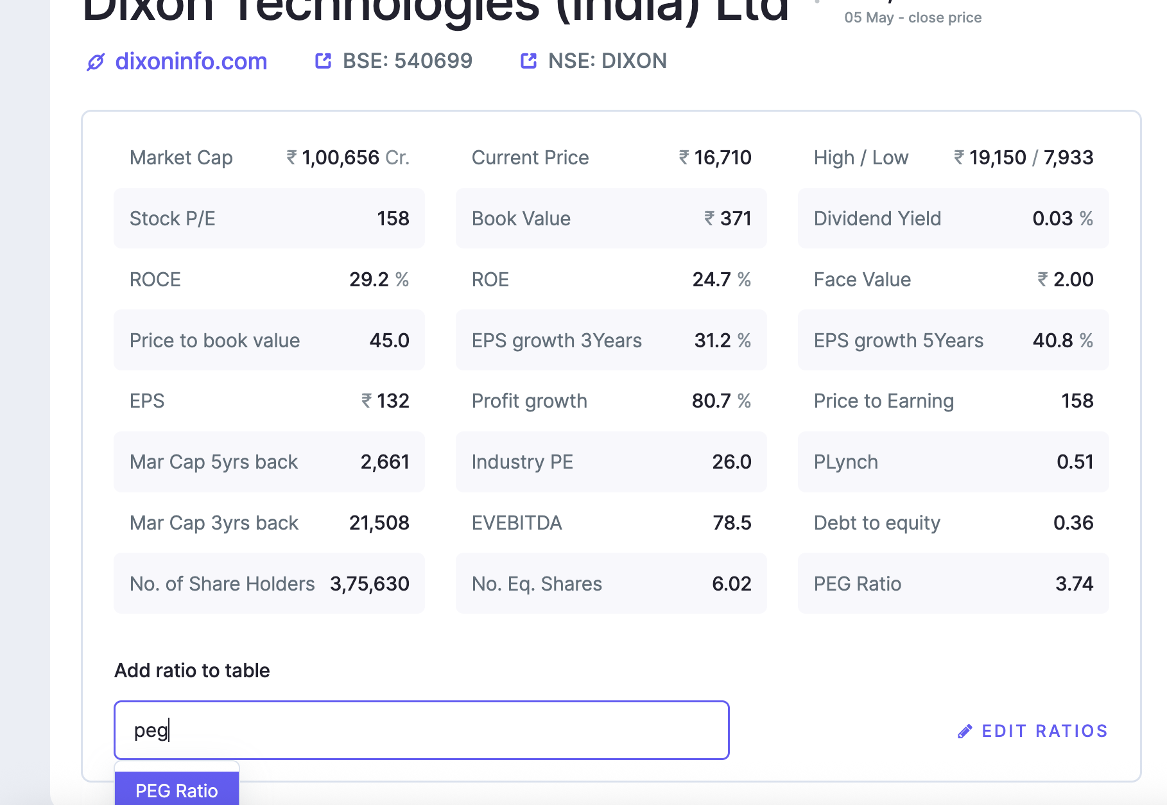Click the Market Cap ratio row
The image size is (1167, 805).
coord(269,158)
